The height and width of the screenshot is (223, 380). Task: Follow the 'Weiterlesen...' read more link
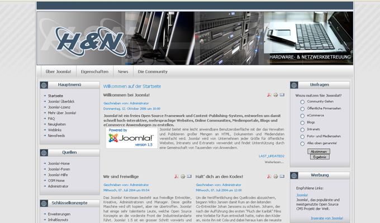[274, 162]
